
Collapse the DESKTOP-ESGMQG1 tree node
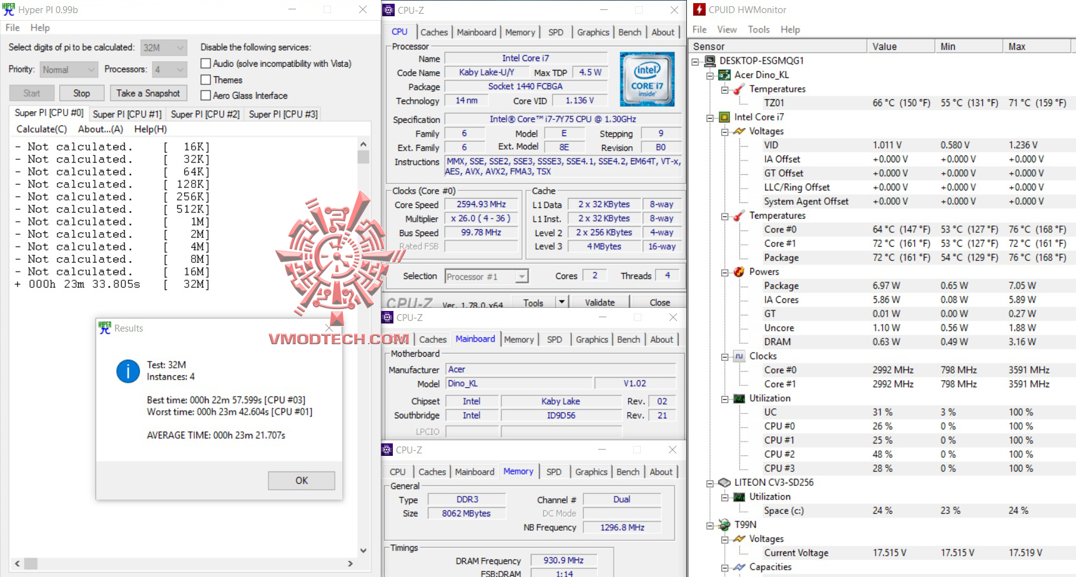pos(695,61)
